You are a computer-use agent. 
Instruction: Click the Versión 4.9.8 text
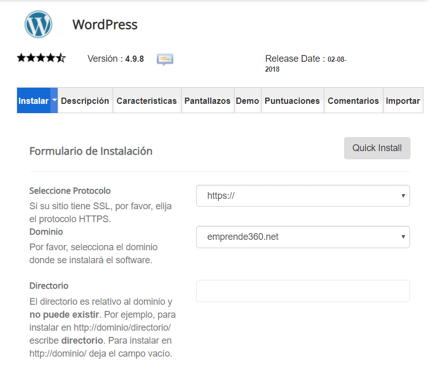116,59
